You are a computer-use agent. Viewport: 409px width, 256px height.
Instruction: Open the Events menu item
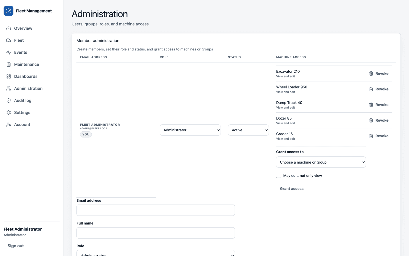[x=32, y=52]
